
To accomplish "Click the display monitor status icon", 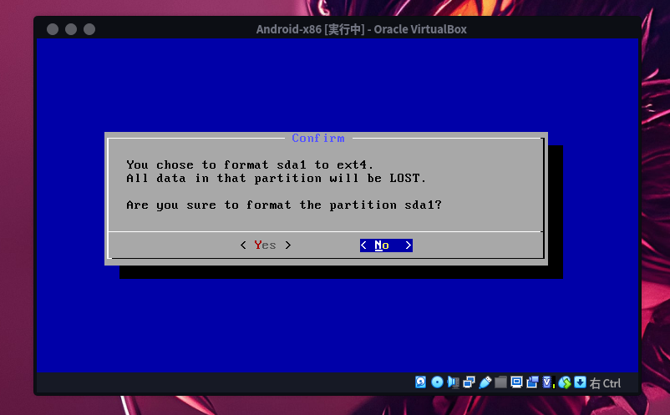I will tap(516, 382).
